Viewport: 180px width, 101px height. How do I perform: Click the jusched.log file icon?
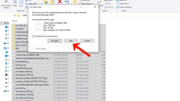pyautogui.click(x=13, y=88)
